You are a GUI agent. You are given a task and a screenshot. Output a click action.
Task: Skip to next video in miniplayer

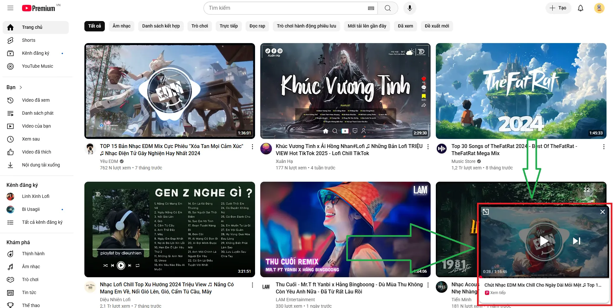pyautogui.click(x=576, y=241)
